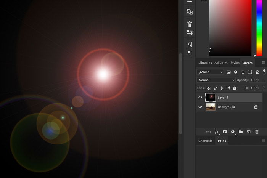Hide the Background layer eye icon
The width and height of the screenshot is (267, 178).
point(200,107)
